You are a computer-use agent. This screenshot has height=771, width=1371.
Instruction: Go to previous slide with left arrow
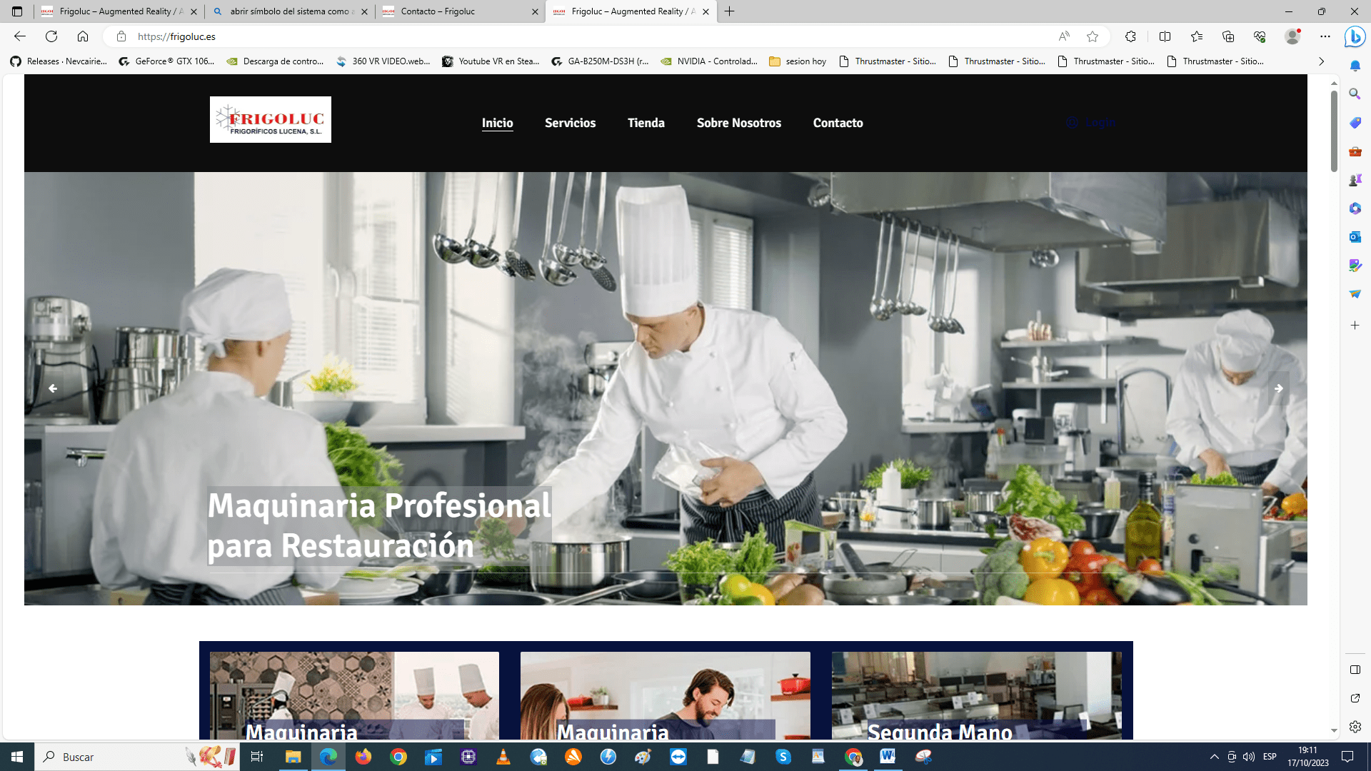pos(53,388)
